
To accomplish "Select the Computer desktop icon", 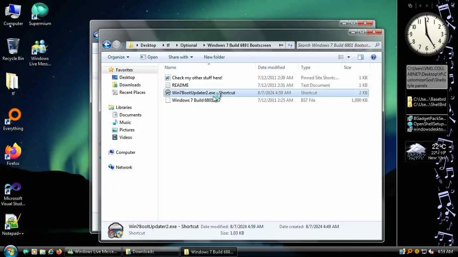I will pos(13,15).
